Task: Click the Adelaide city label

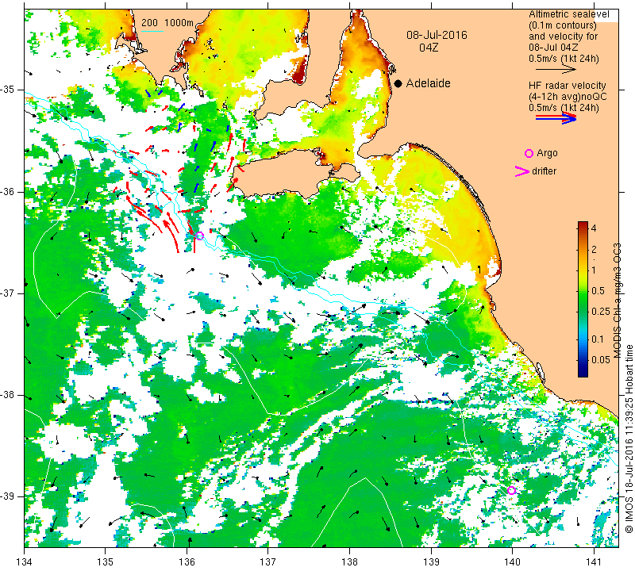Action: pos(428,83)
